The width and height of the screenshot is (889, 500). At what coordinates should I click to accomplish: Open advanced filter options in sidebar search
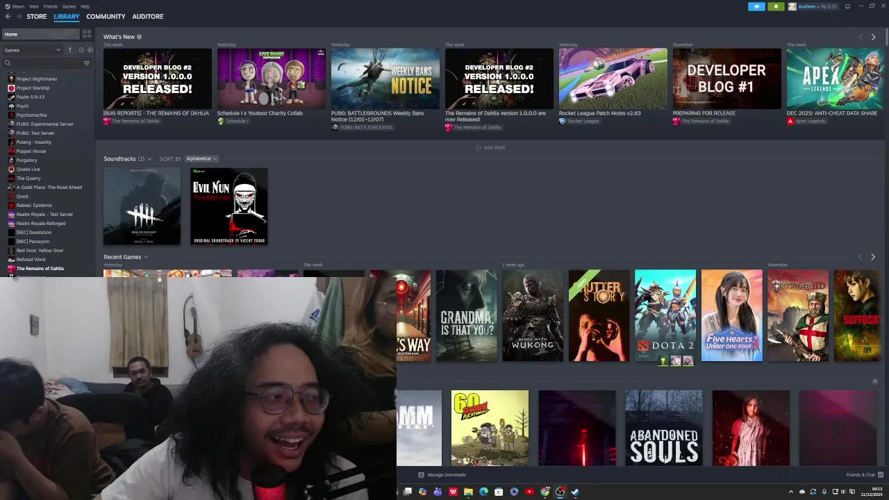point(87,63)
